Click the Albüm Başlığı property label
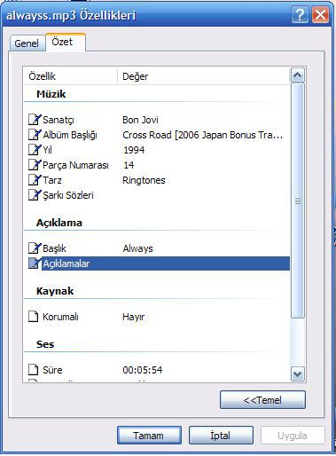 click(x=70, y=135)
